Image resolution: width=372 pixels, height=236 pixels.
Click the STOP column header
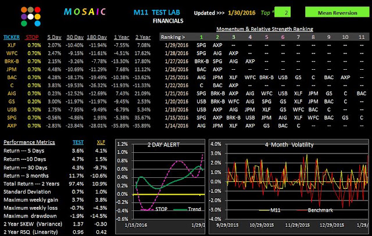pos(32,37)
